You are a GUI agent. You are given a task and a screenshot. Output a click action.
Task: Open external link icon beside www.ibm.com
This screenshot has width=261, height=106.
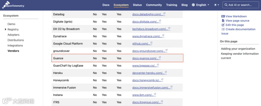coord(155,94)
